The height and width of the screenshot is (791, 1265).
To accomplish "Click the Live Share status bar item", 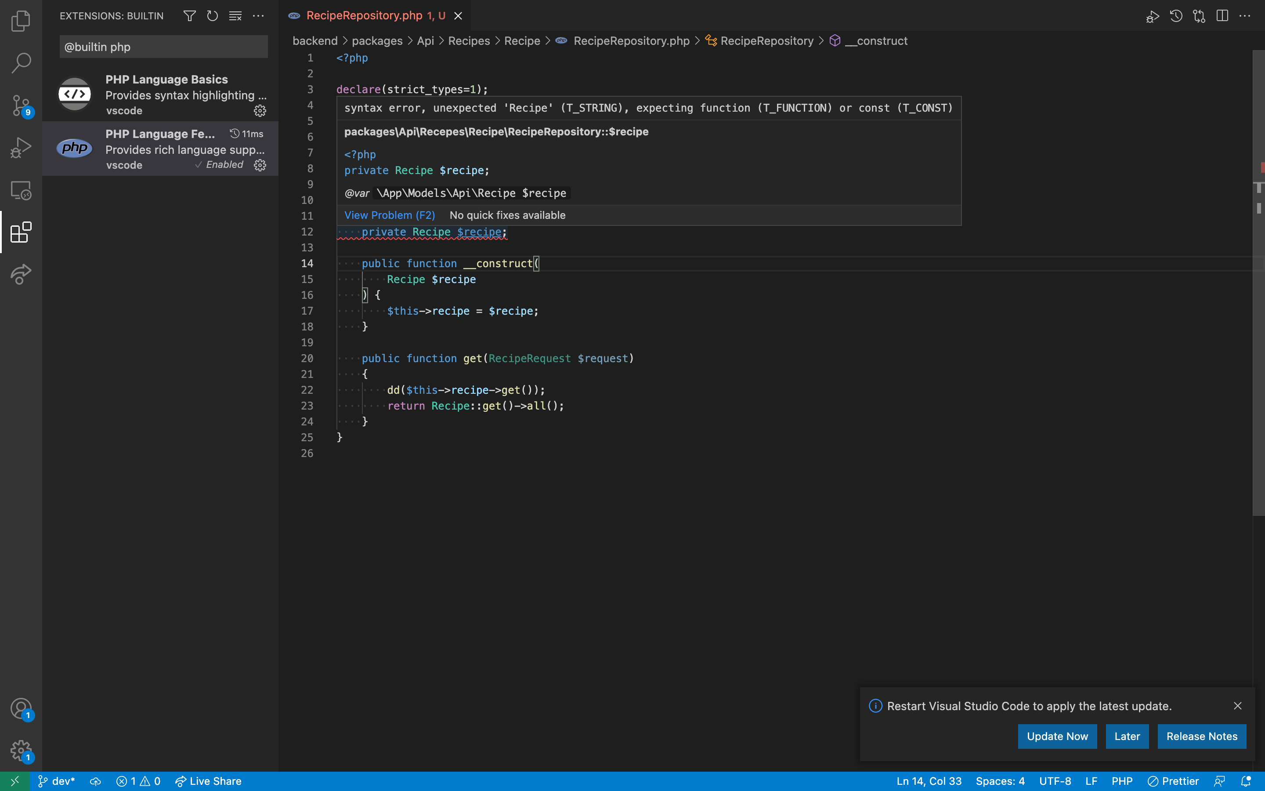I will click(x=208, y=781).
